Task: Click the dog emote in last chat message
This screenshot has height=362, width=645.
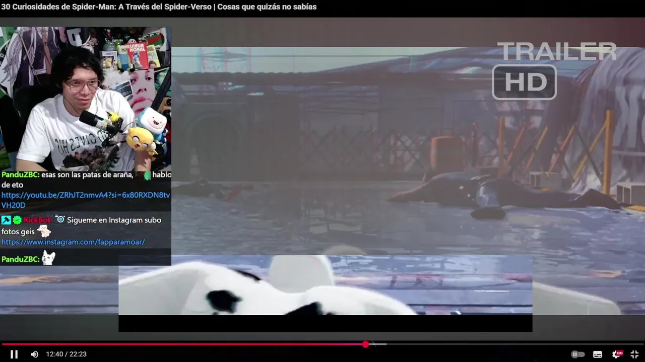Action: (x=48, y=258)
